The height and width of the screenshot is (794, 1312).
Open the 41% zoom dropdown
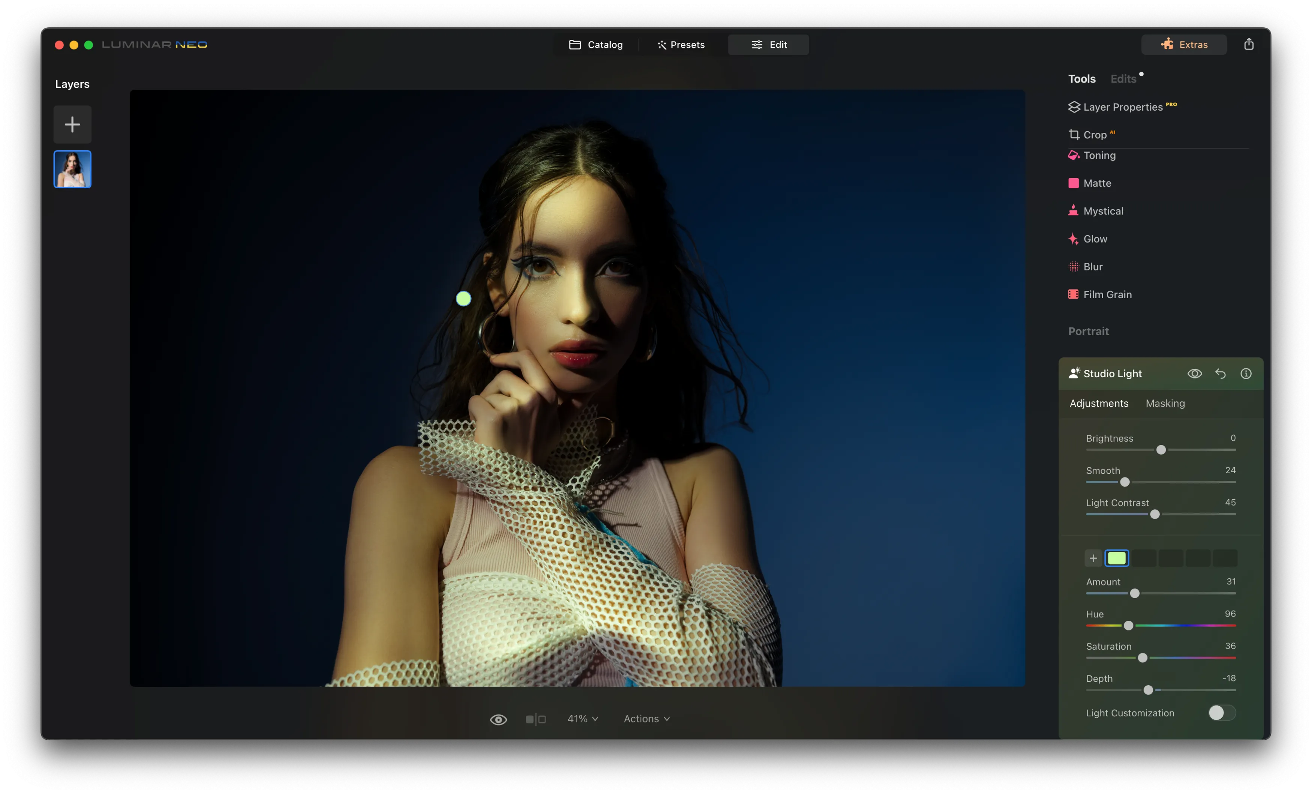(583, 719)
